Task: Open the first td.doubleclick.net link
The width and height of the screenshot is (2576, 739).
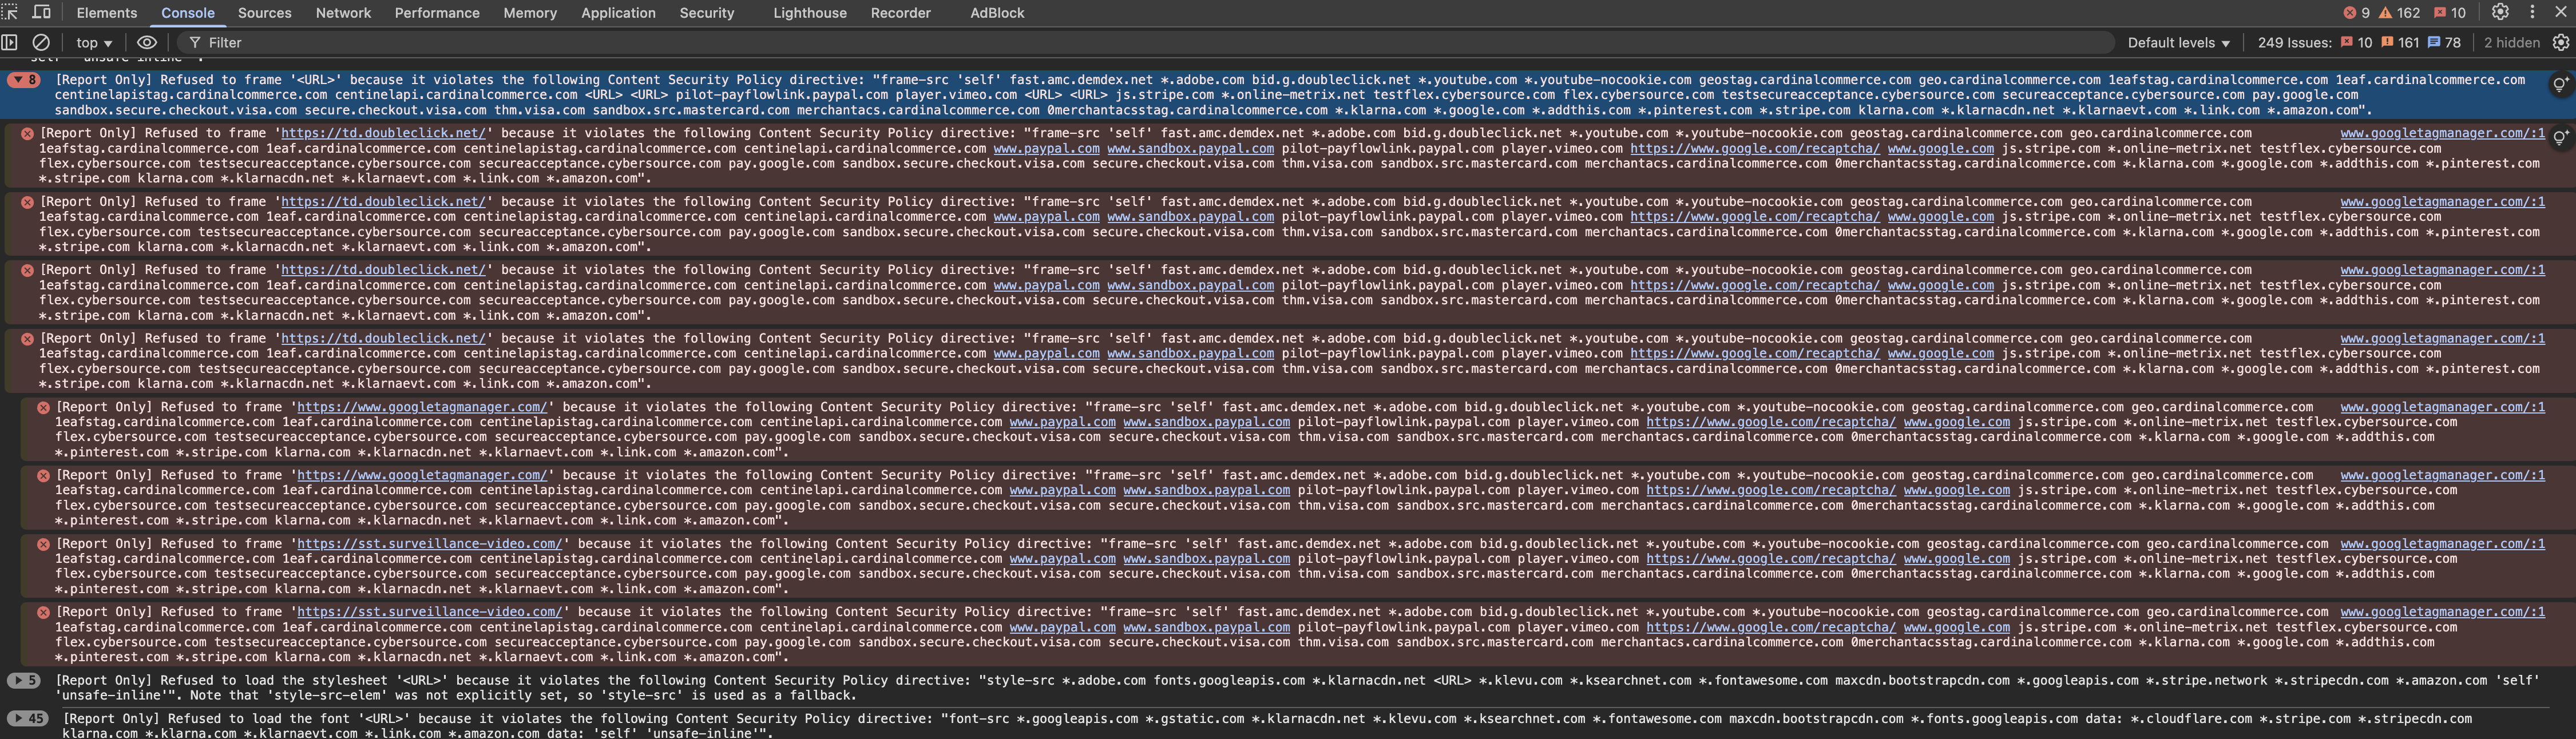Action: [x=383, y=133]
